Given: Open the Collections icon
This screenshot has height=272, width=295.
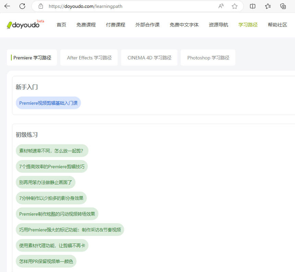Looking at the screenshot, I should pyautogui.click(x=283, y=6).
